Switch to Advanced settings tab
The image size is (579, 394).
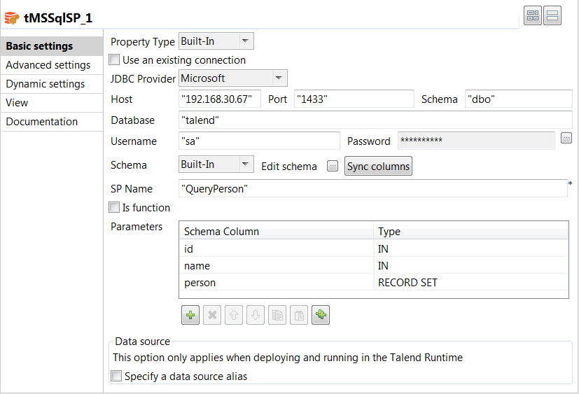tap(48, 65)
